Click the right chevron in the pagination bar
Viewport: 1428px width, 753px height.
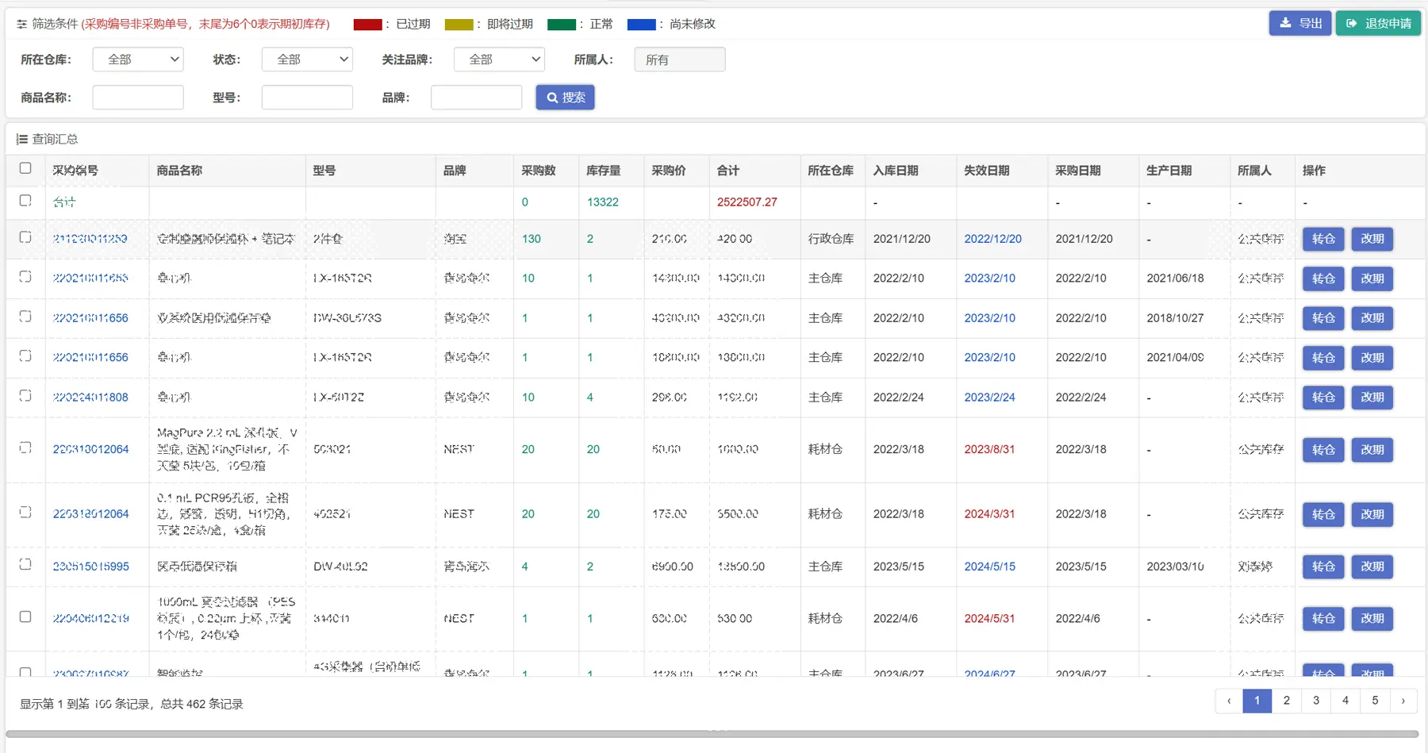coord(1403,701)
